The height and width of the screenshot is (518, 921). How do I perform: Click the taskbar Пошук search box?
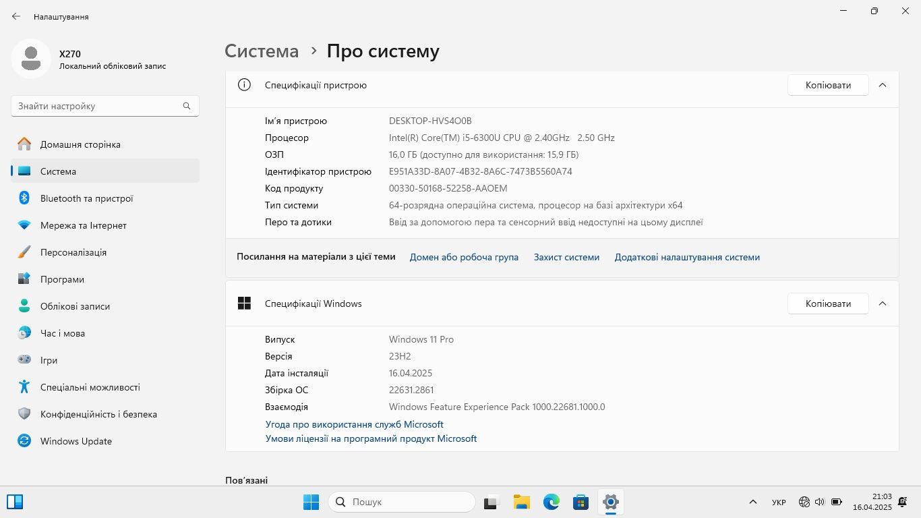tap(402, 502)
